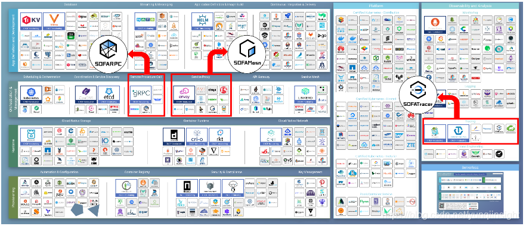
Task: Click the "Service Mesh" heading
Action: pos(310,77)
